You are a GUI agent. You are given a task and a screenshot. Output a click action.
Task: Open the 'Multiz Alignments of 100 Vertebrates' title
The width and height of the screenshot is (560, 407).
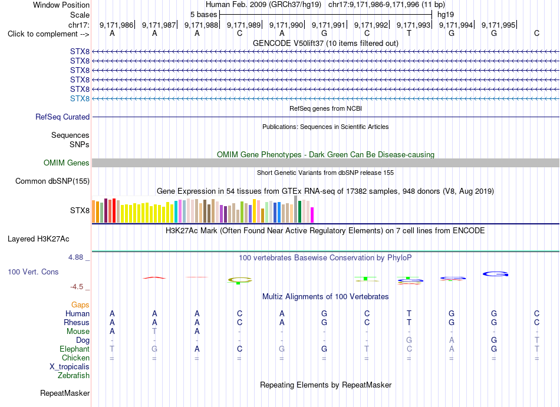(x=325, y=297)
